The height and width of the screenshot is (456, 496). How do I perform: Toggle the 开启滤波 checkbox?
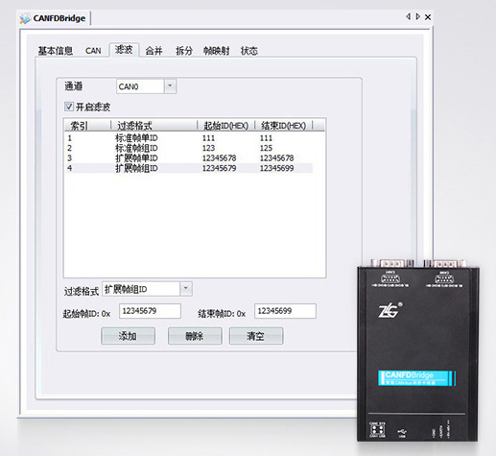click(69, 107)
